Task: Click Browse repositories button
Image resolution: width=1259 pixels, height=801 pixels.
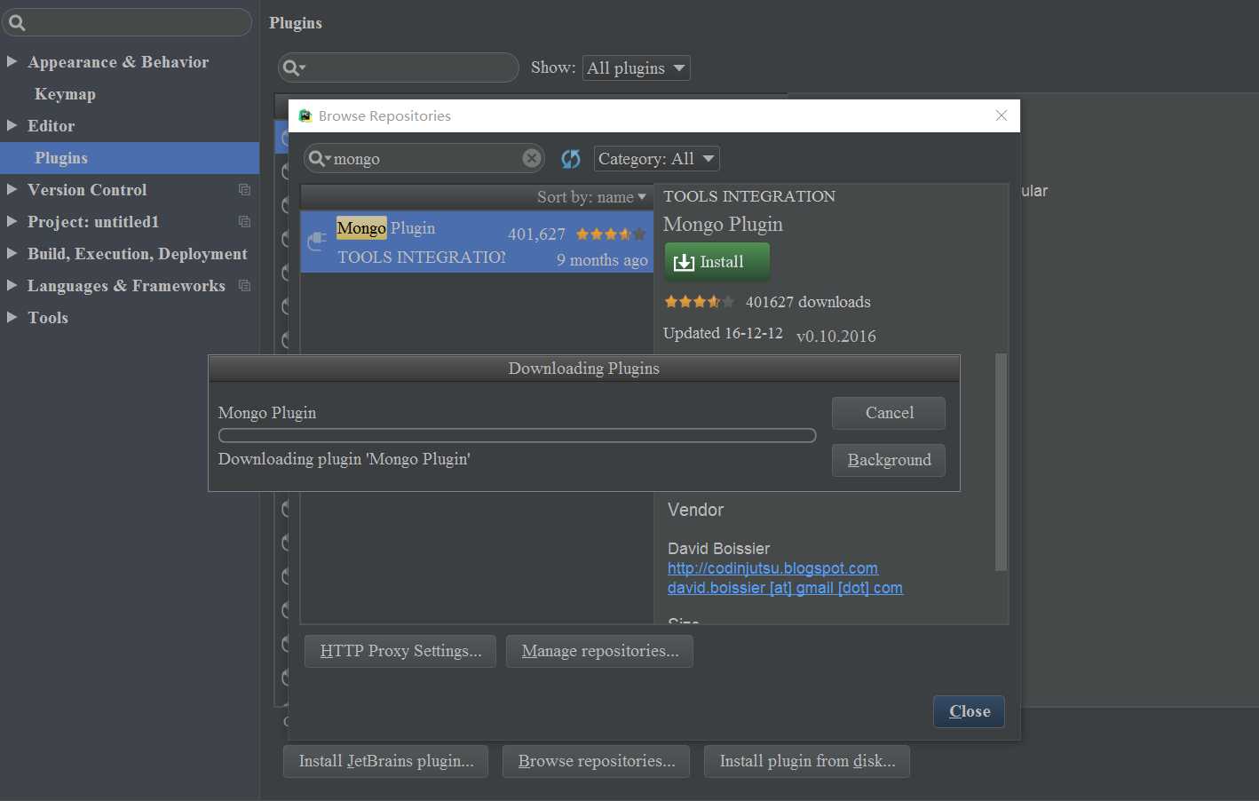Action: 596,761
